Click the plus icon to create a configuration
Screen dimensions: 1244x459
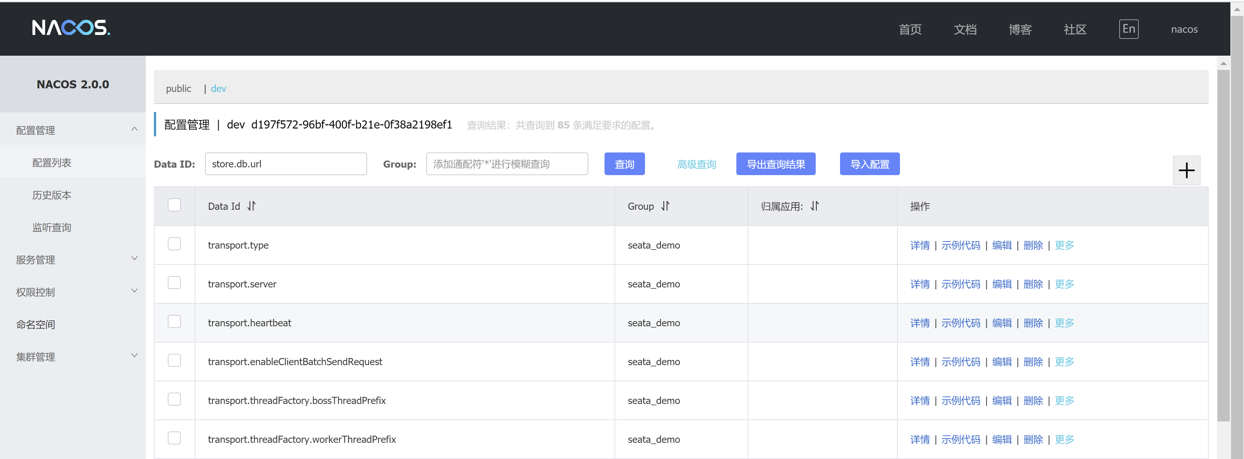click(x=1187, y=170)
